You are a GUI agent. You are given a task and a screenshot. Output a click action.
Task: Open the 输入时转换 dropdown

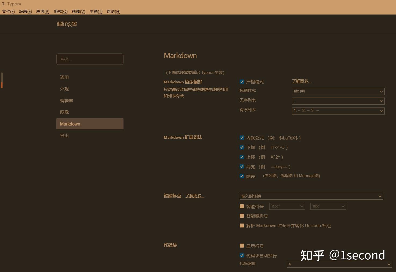(311, 196)
